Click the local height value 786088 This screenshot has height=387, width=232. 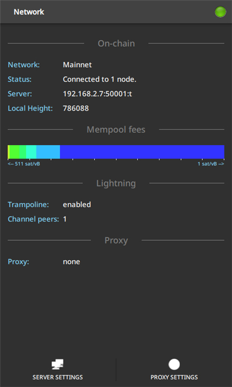tap(76, 109)
